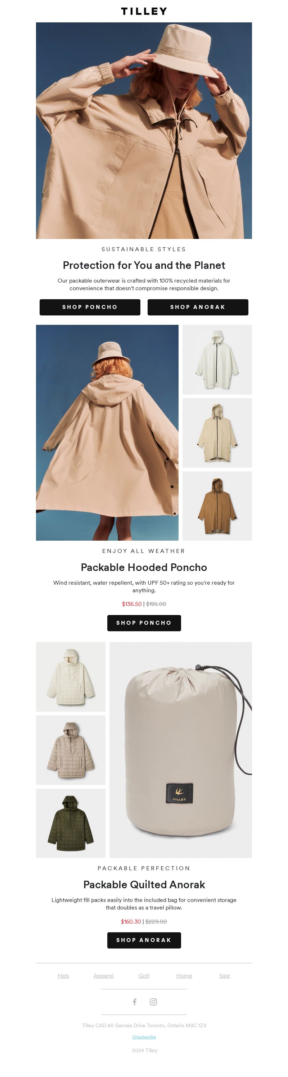Screen dimensions: 288x1077
Task: Click SHOP ANORAK button below anorak price
Action: pos(144,940)
